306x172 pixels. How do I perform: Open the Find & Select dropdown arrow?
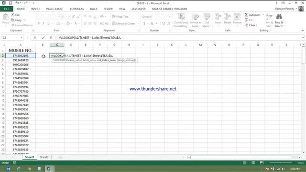coord(283,26)
